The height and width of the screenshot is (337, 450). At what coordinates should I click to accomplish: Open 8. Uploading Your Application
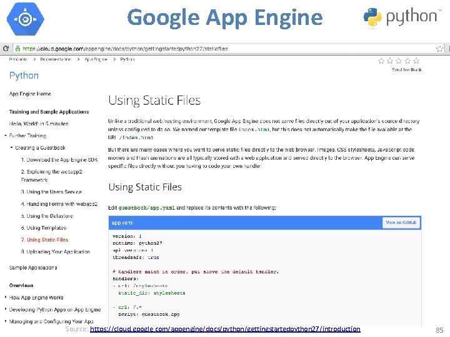tap(56, 252)
